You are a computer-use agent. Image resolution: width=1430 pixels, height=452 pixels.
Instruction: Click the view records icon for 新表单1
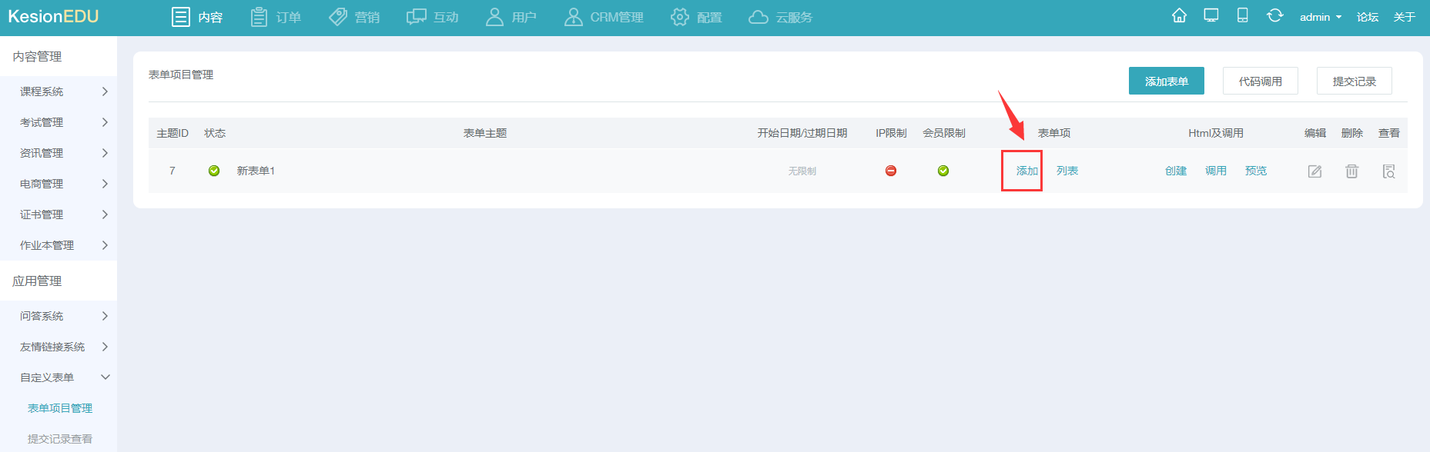[1388, 171]
